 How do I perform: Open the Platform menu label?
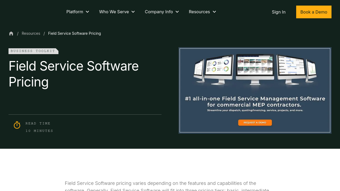coord(75,12)
